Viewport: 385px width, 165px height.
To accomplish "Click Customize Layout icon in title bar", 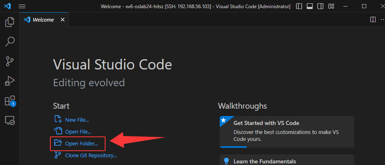I will click(x=331, y=7).
